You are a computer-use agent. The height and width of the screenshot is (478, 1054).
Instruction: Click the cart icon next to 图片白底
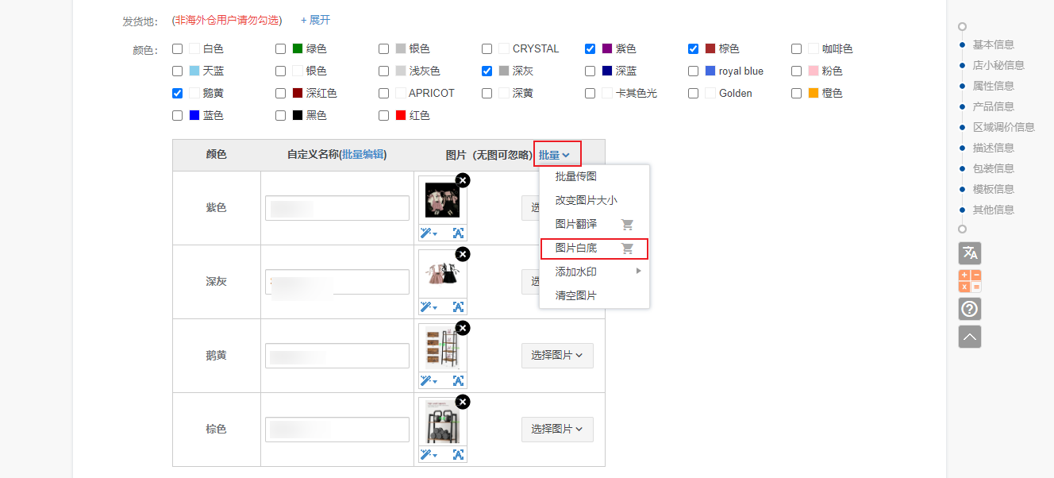point(627,249)
